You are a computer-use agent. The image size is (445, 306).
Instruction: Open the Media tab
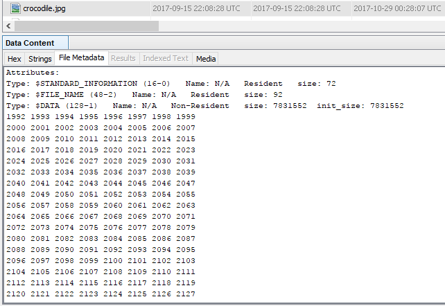click(206, 59)
